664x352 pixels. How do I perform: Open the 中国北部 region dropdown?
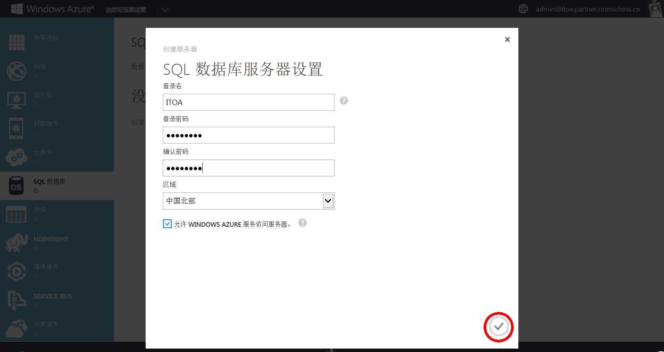[248, 201]
